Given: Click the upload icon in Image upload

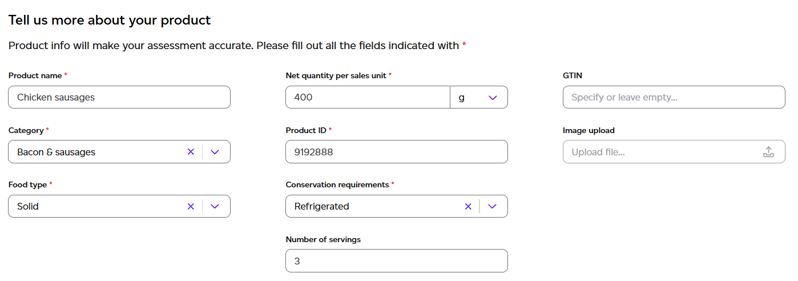Looking at the screenshot, I should [768, 152].
